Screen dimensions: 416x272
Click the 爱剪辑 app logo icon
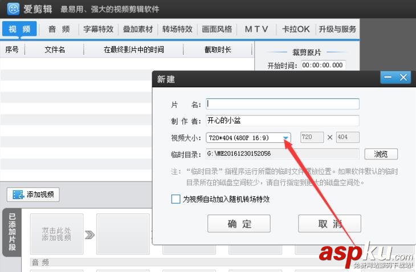[13, 9]
